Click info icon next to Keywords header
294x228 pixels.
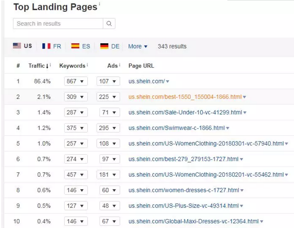[x=87, y=65]
